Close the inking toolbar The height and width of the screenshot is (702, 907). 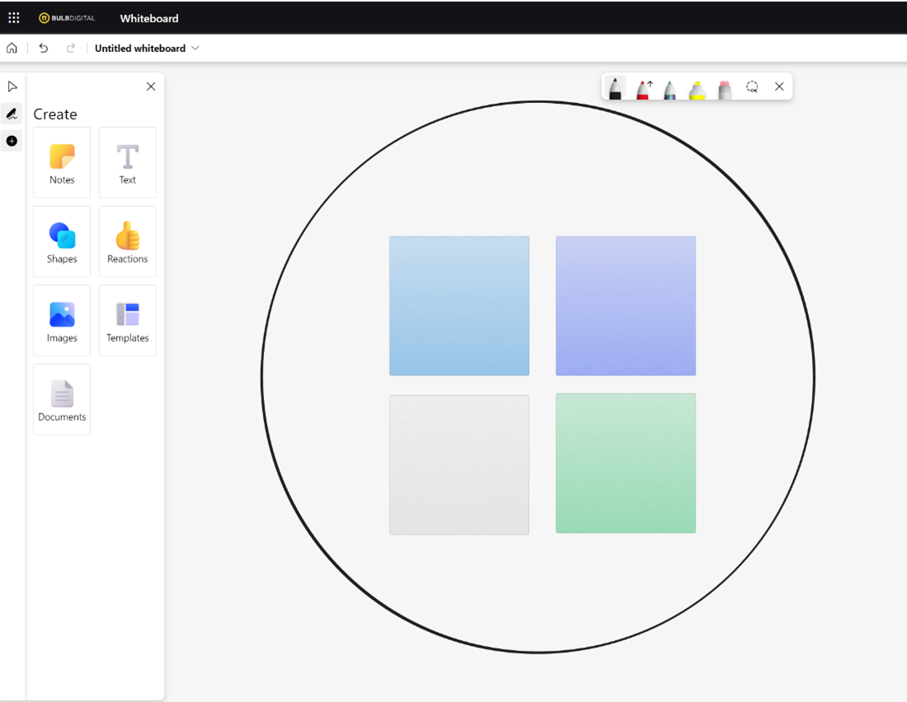click(x=779, y=87)
